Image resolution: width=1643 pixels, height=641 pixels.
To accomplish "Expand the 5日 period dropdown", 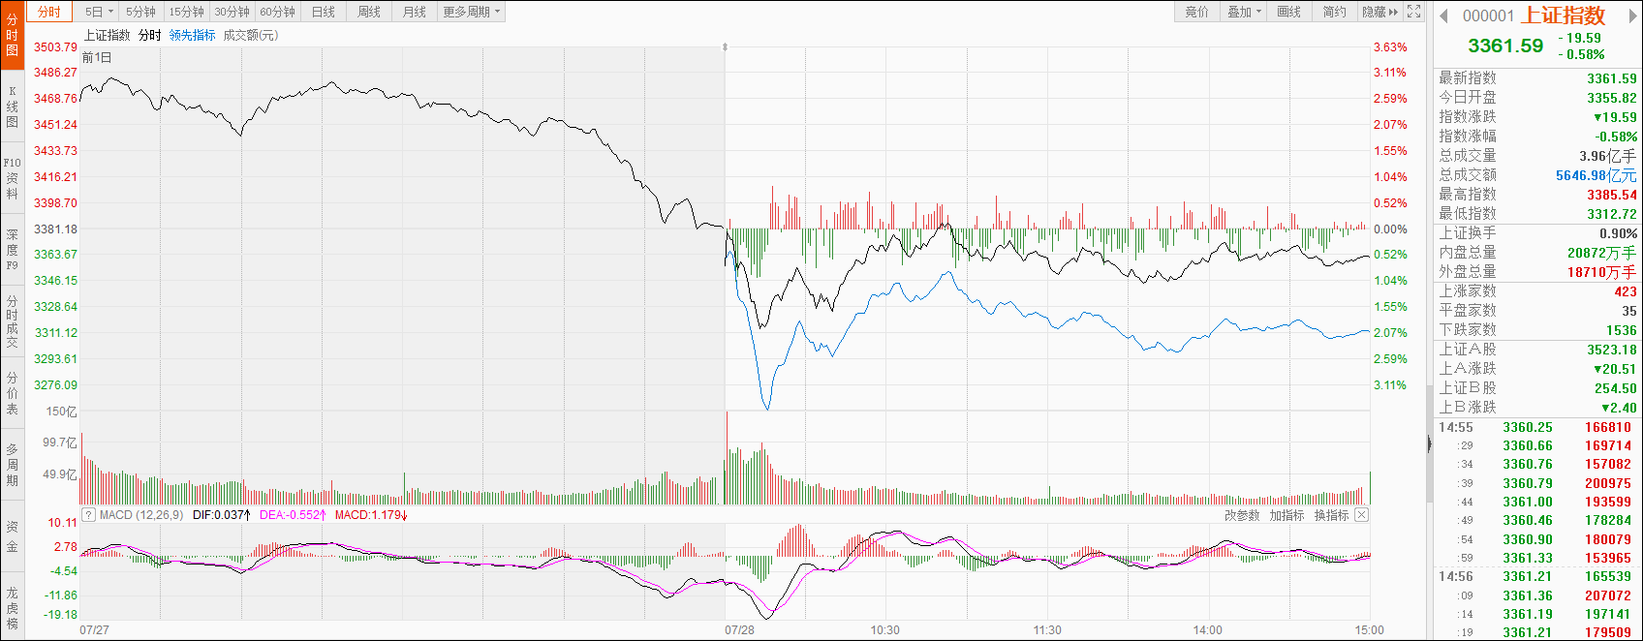I will pos(99,12).
